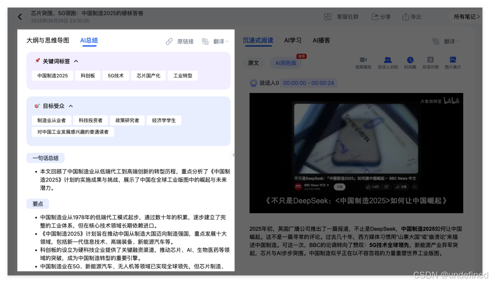This screenshot has width=490, height=283.
Task: Open the 客服社群 QR grid icon
Action: point(328,17)
